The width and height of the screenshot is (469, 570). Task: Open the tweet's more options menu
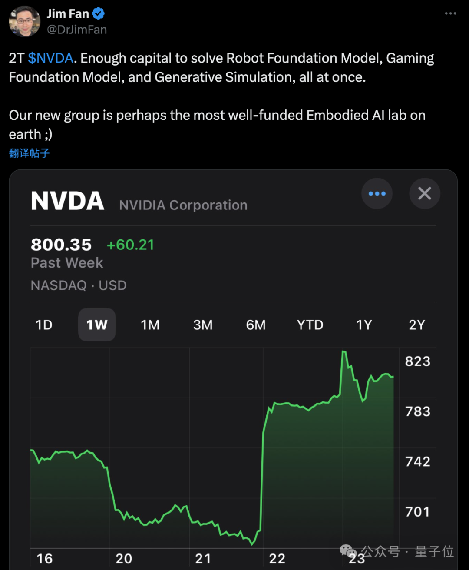click(450, 13)
